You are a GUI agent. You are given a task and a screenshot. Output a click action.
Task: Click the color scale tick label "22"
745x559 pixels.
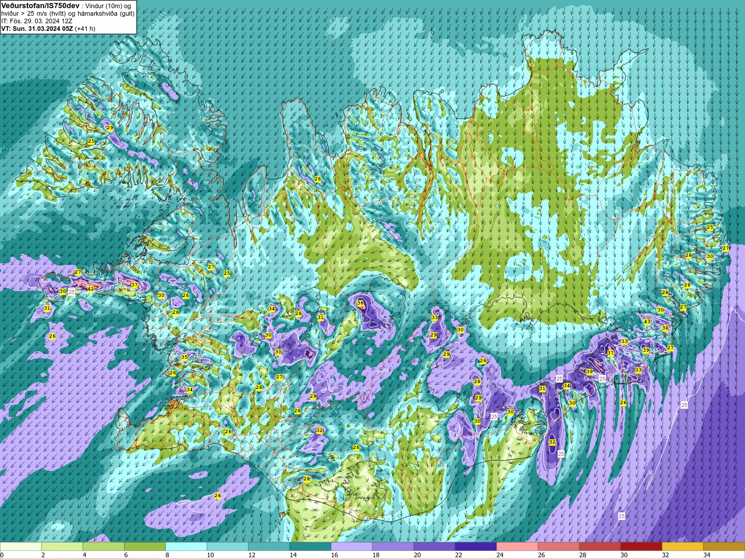coord(459,555)
